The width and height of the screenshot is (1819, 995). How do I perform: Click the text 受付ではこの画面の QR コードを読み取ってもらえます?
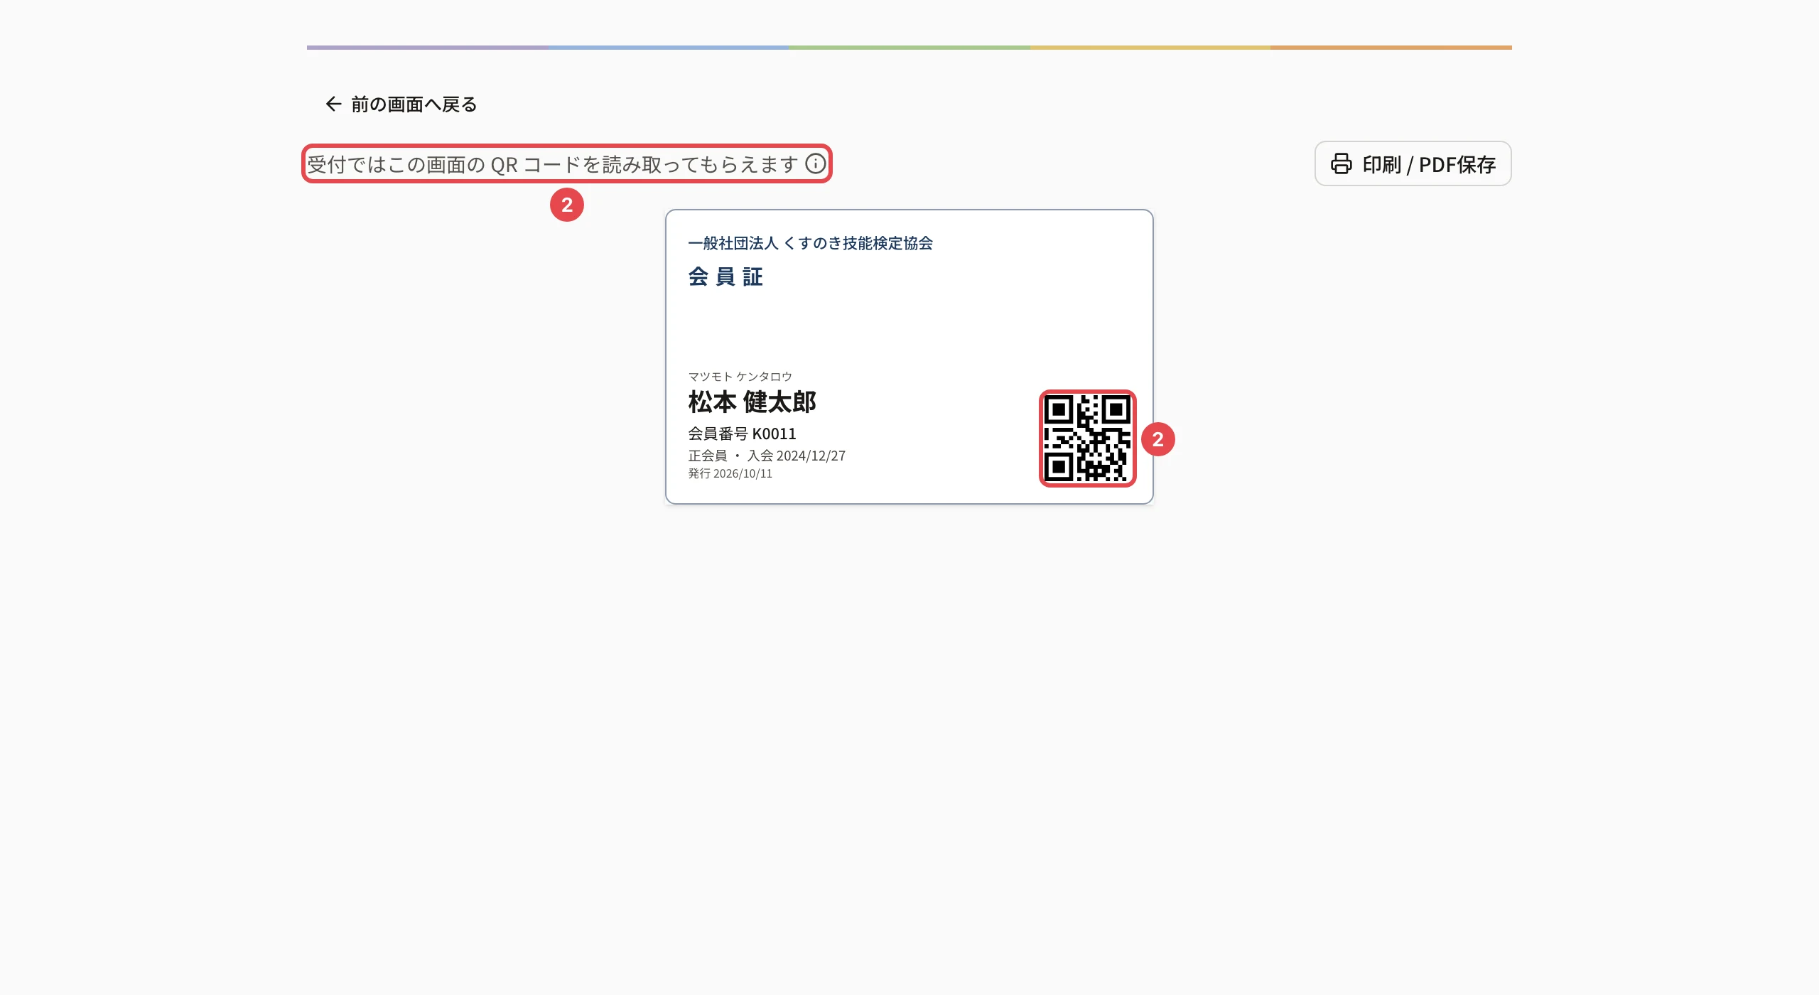[552, 164]
